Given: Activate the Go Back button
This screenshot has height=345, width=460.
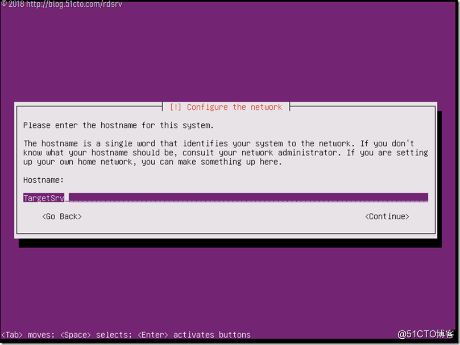Looking at the screenshot, I should 62,216.
